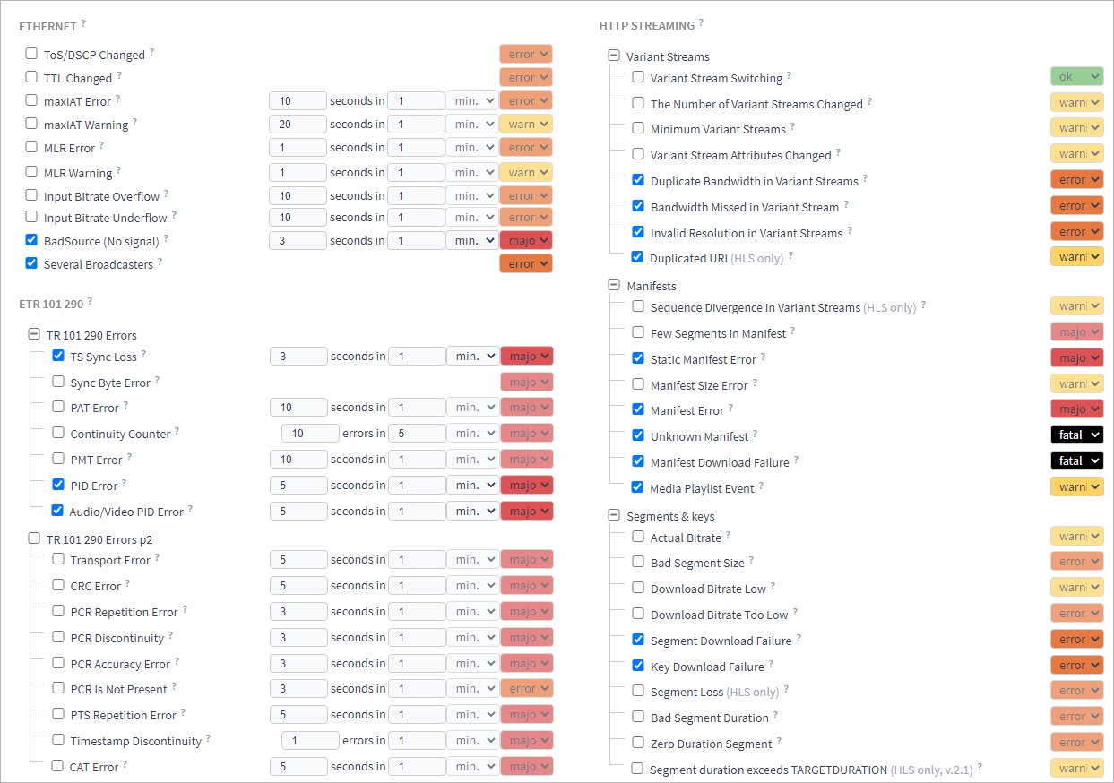The image size is (1114, 783).
Task: Click help icon next to ETHERNET heading
Action: coord(84,23)
